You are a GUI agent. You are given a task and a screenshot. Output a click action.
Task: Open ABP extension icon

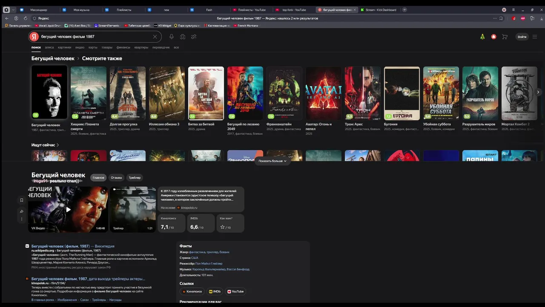(x=523, y=18)
